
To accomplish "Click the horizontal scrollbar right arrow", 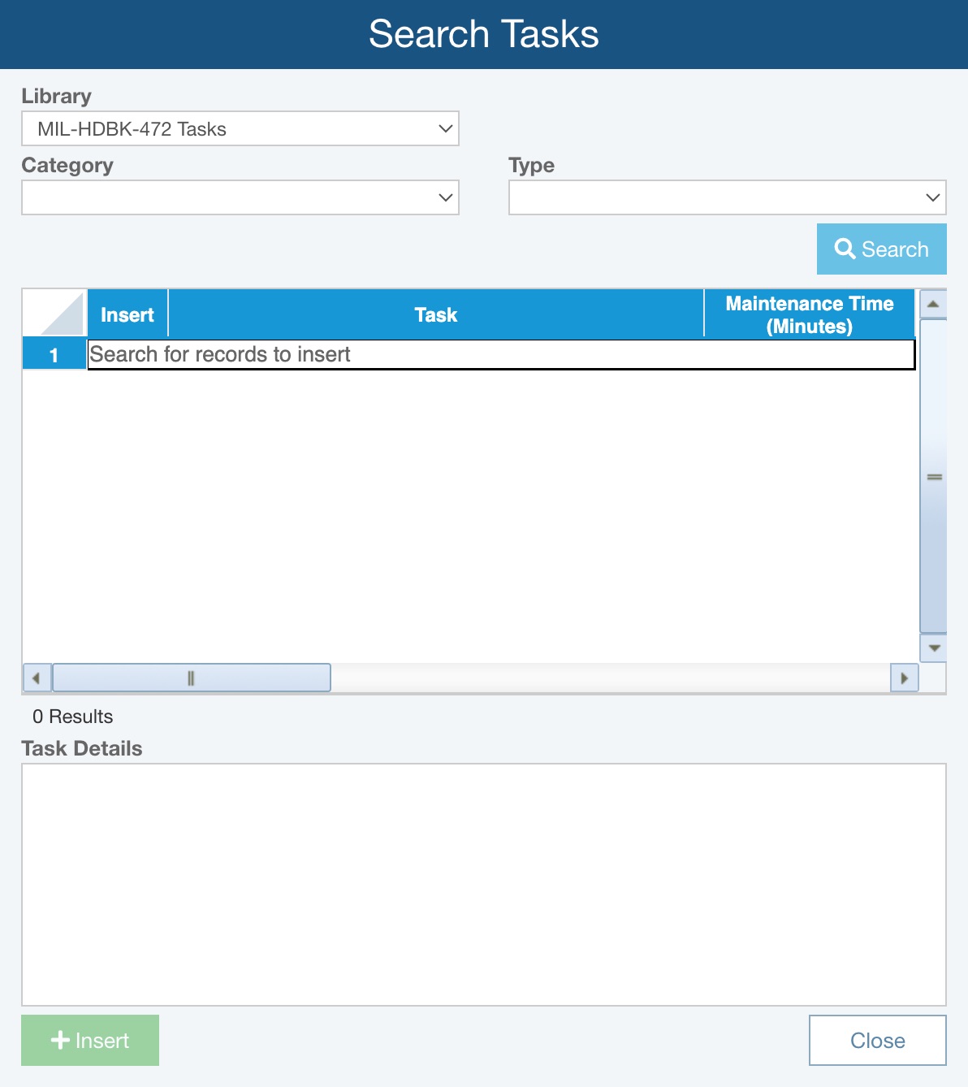I will pos(904,678).
